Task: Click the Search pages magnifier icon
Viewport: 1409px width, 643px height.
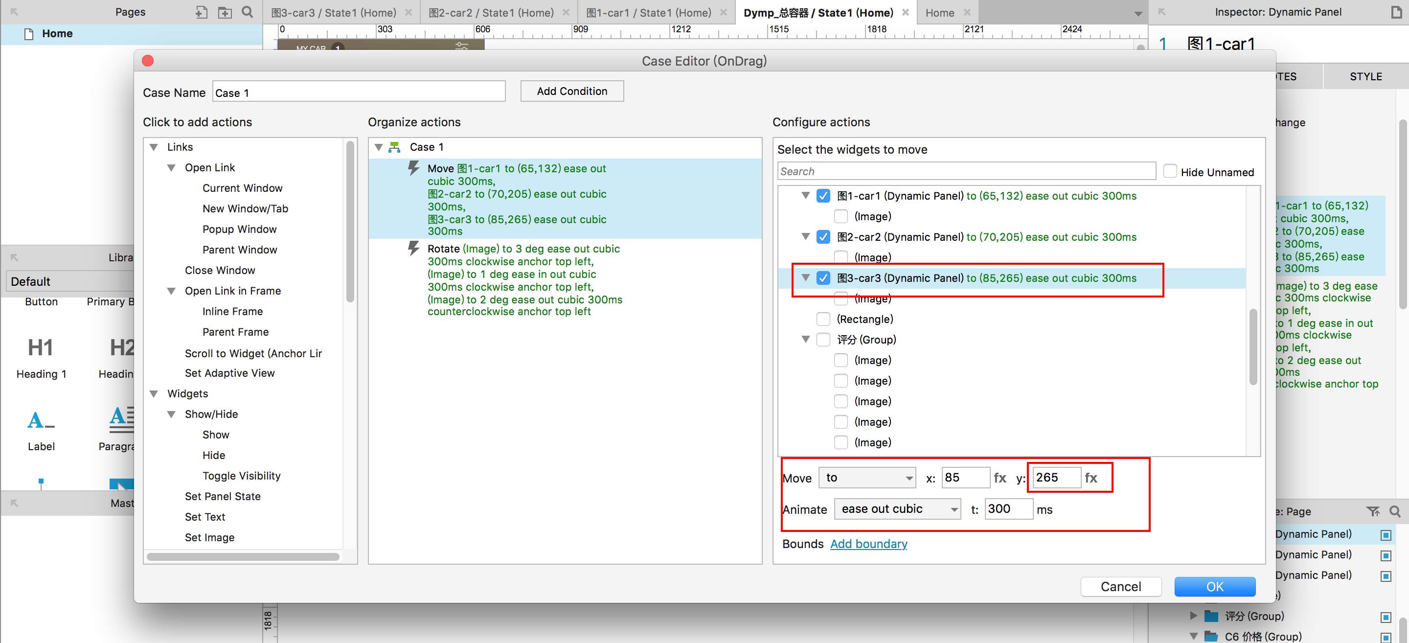Action: coord(247,12)
